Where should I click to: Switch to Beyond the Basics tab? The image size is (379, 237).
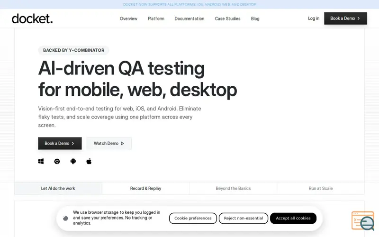click(x=233, y=188)
